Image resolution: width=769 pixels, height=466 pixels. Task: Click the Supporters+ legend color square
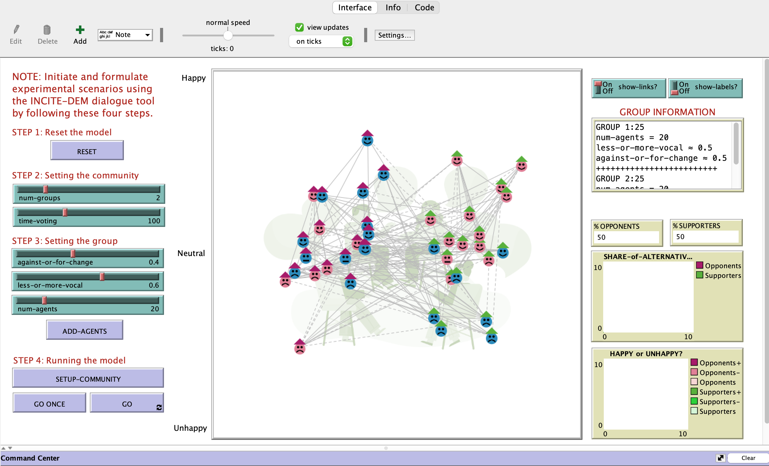694,391
